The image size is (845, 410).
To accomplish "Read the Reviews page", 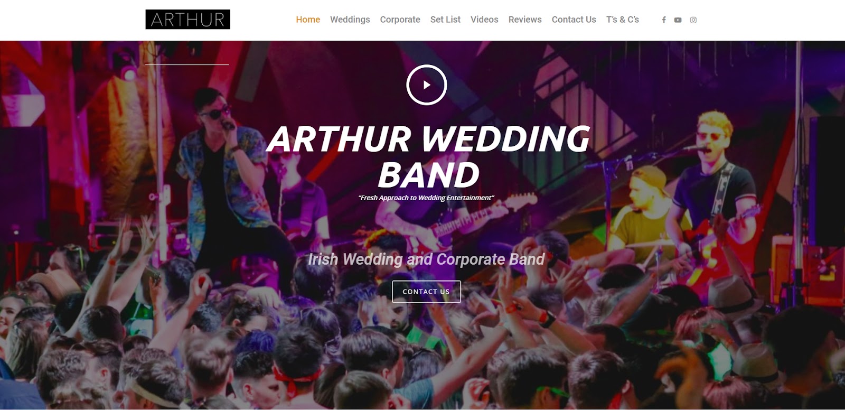I will tap(525, 20).
